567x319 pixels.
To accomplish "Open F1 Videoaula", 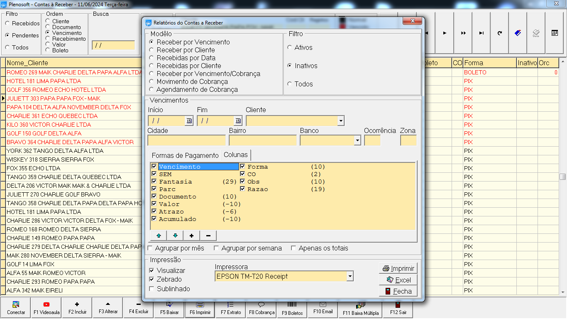I will (x=46, y=308).
